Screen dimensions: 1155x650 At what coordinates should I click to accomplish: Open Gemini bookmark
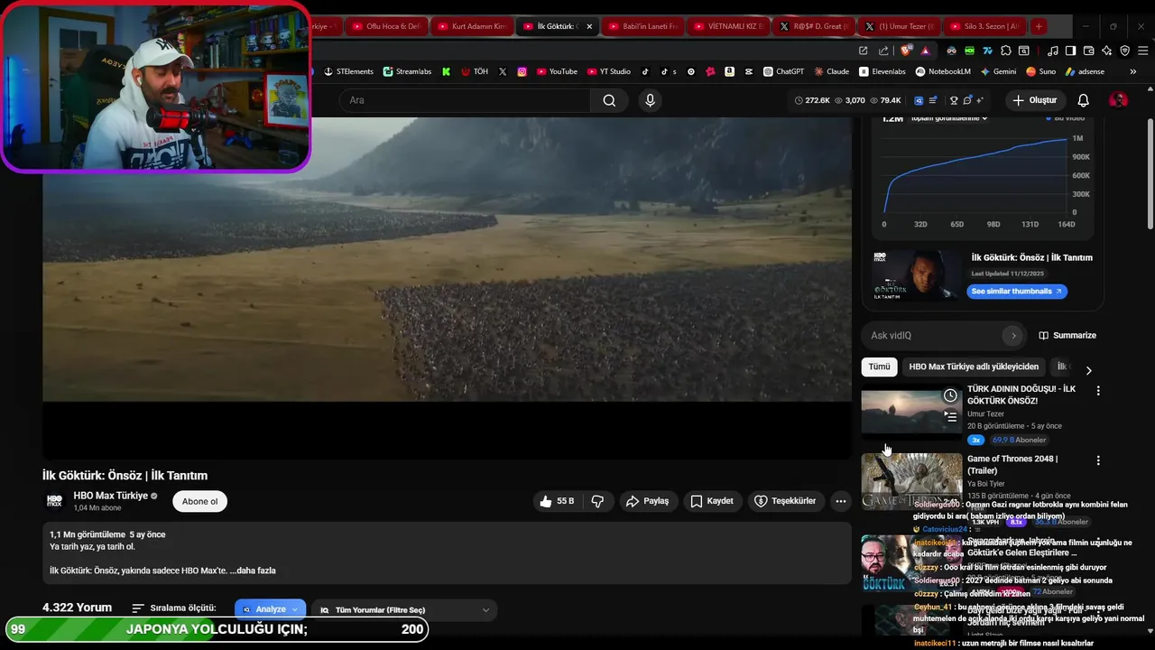coord(998,71)
